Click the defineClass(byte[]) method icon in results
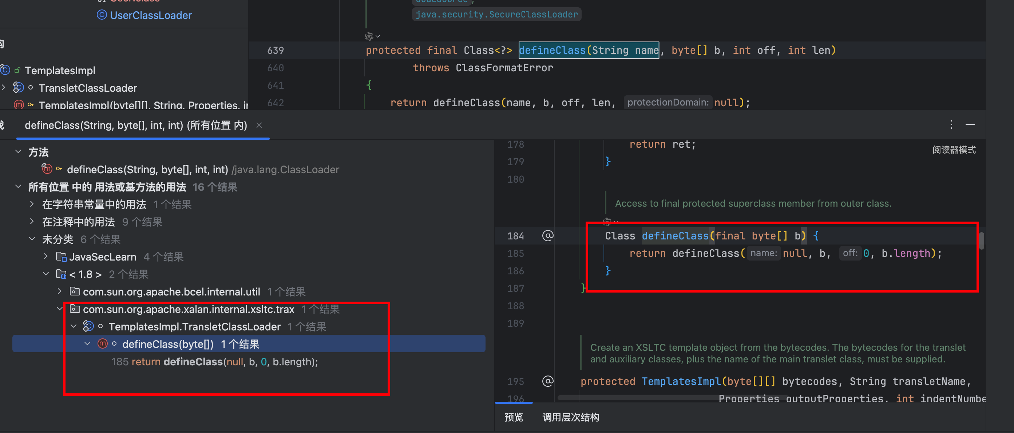This screenshot has height=433, width=1014. [x=102, y=343]
